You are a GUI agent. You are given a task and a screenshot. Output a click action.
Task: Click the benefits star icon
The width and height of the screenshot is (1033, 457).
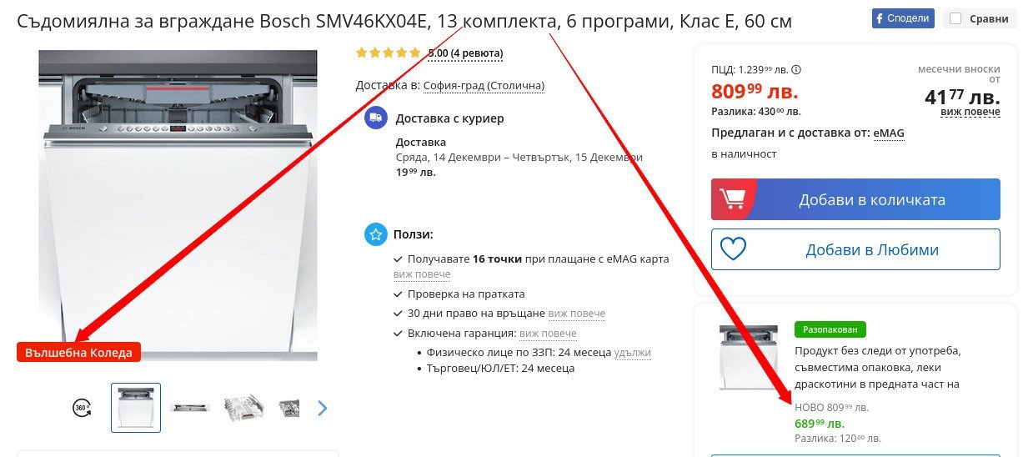tap(376, 234)
